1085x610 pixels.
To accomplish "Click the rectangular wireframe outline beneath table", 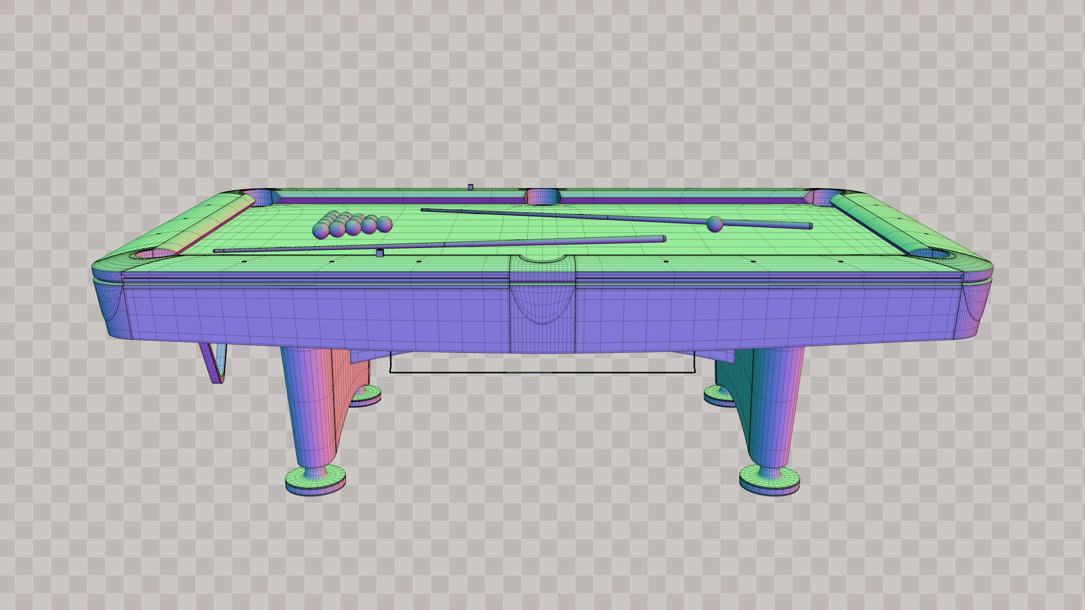I will (541, 373).
